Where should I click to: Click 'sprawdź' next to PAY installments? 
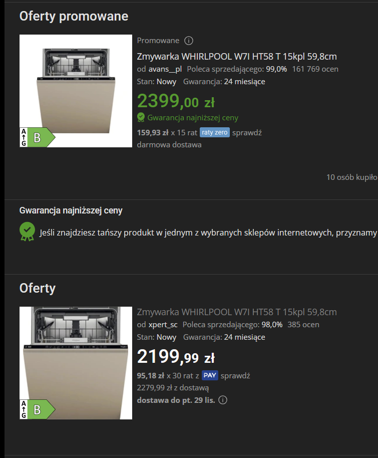235,376
